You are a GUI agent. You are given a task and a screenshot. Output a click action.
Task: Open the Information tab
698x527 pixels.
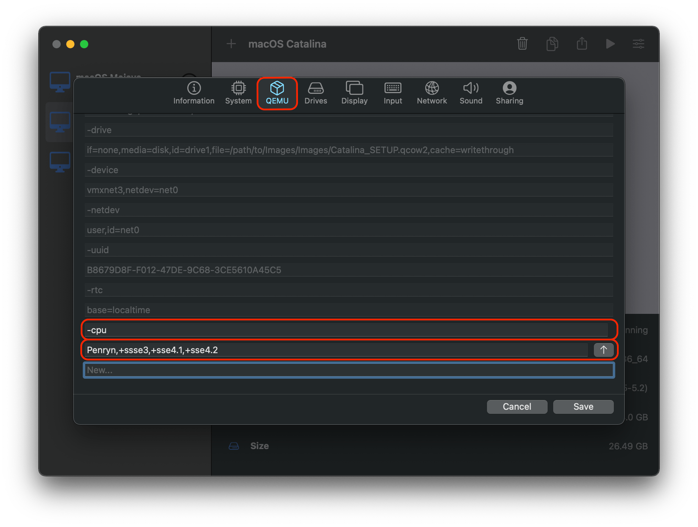pos(194,93)
